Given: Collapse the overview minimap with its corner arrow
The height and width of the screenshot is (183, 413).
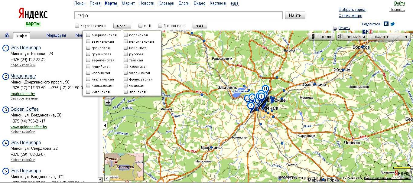Looking at the screenshot, I should (x=107, y=178).
